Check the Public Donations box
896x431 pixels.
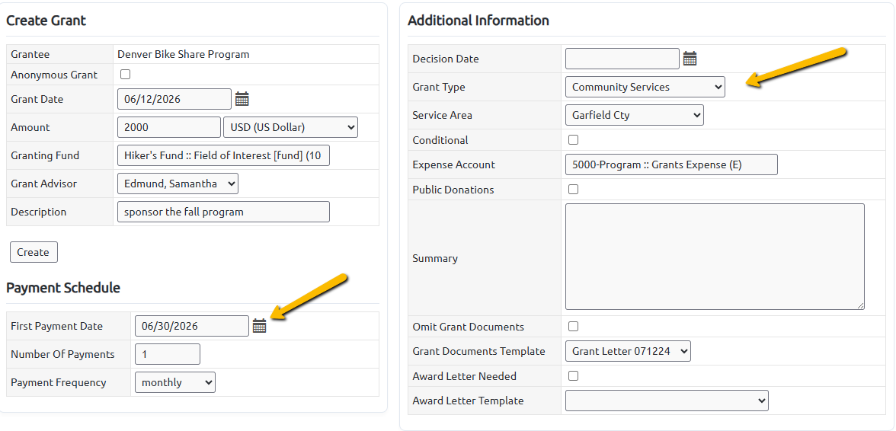[x=573, y=189]
